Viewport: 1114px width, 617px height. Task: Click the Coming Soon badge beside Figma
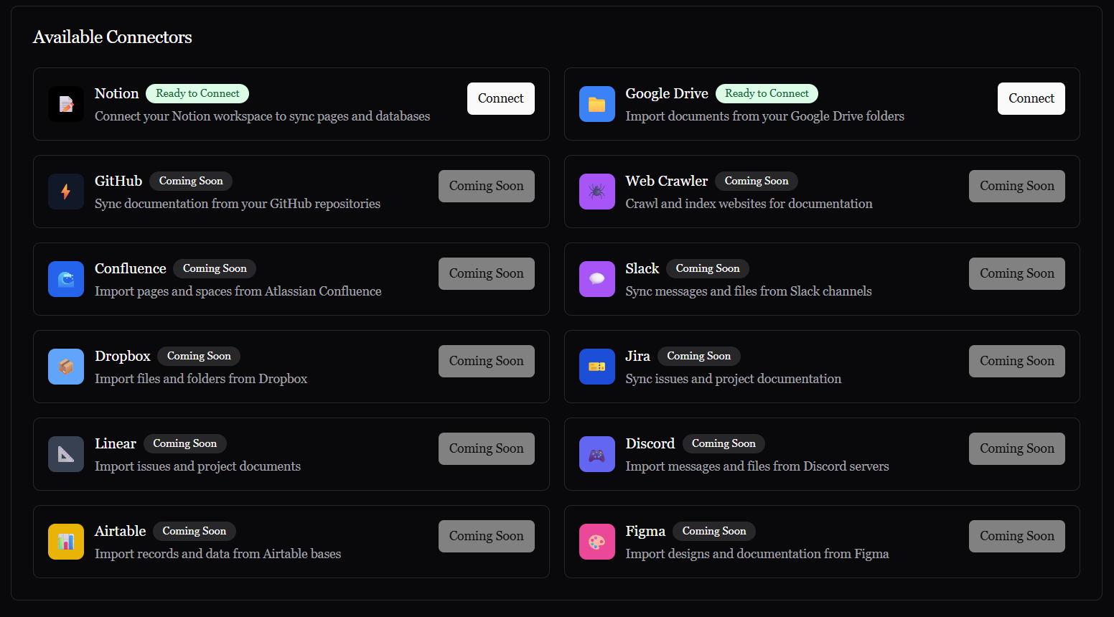[714, 531]
